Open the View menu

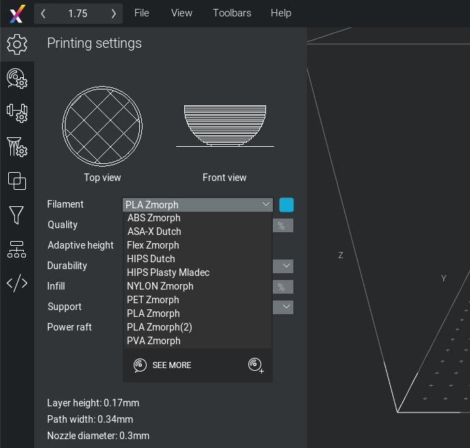(181, 13)
